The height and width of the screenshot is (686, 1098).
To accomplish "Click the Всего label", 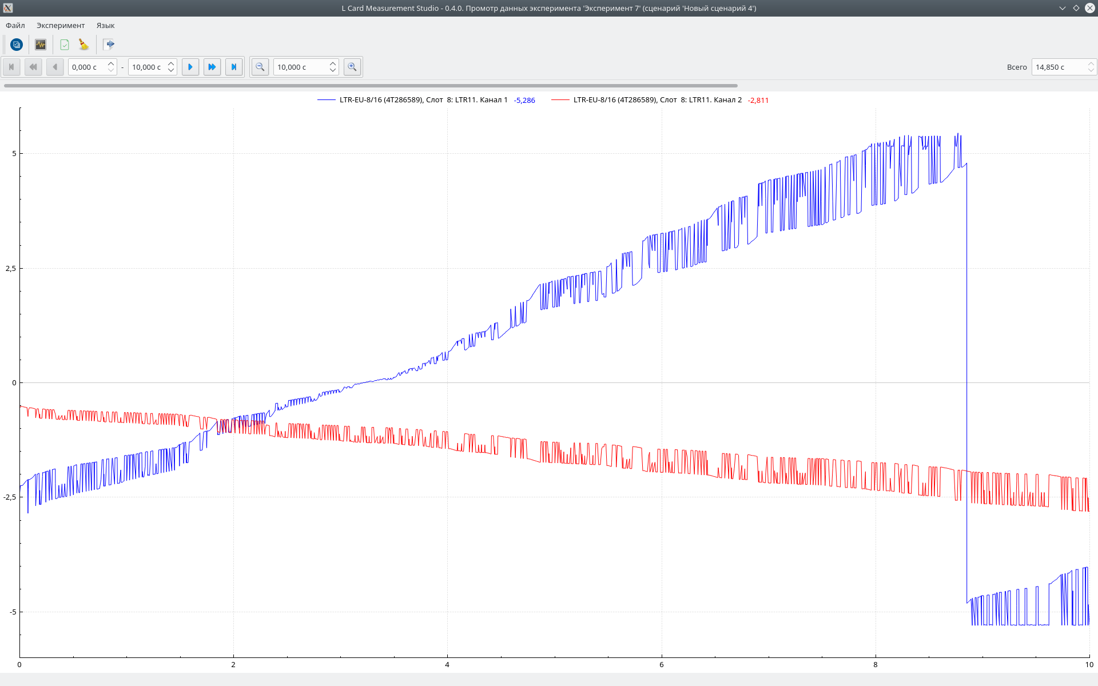I will 1017,67.
